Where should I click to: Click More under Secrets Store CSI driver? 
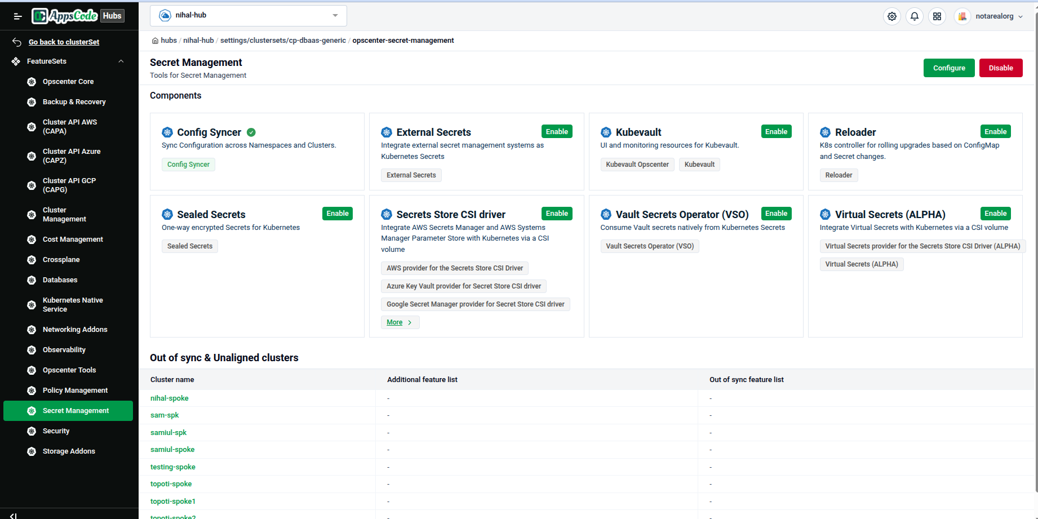click(400, 322)
